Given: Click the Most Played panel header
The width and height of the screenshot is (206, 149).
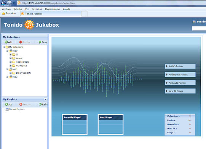Looking at the screenshot, I should tap(111, 117).
